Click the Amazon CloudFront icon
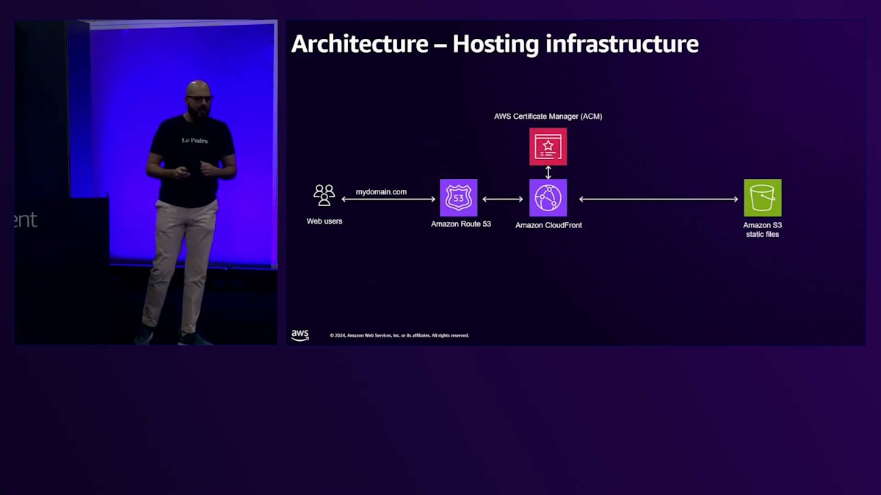 point(548,198)
